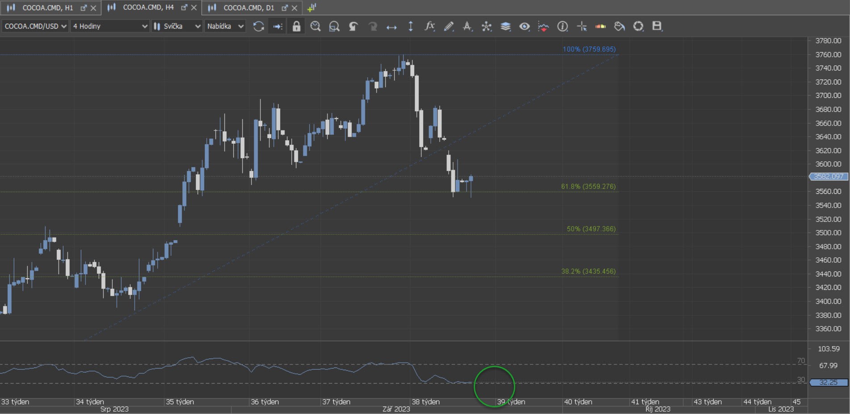Detach the COCOA.CMD, D1 chart into a window
This screenshot has height=414, width=850.
click(285, 8)
